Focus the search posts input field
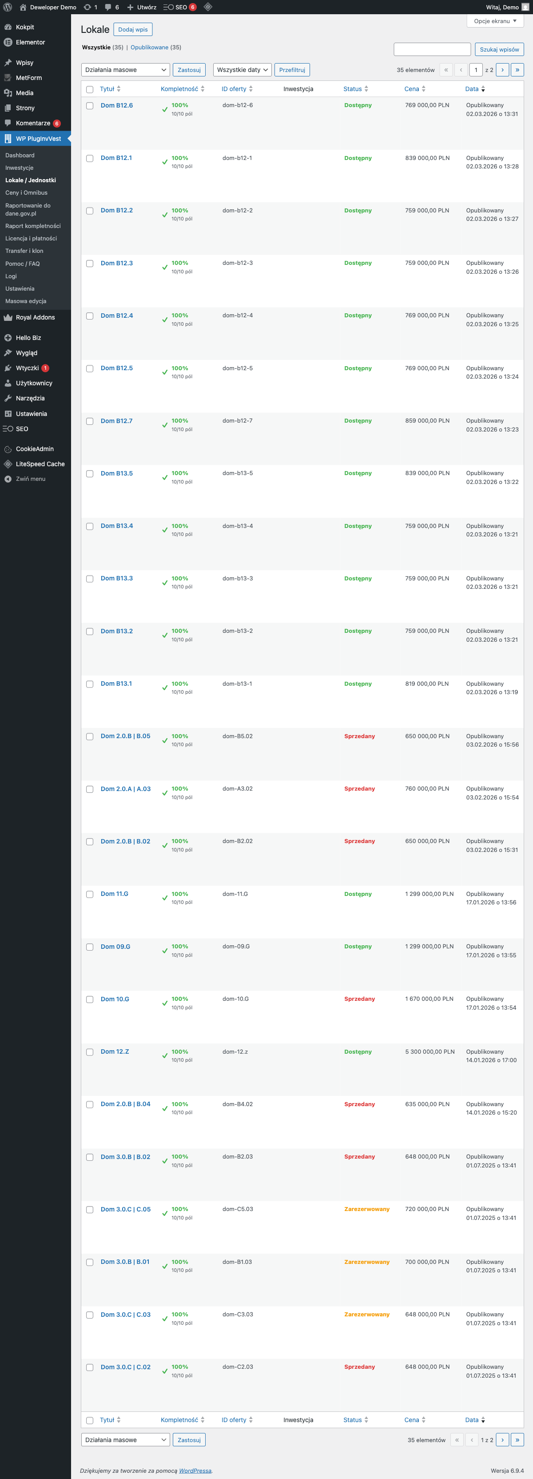Image resolution: width=533 pixels, height=1479 pixels. click(432, 49)
